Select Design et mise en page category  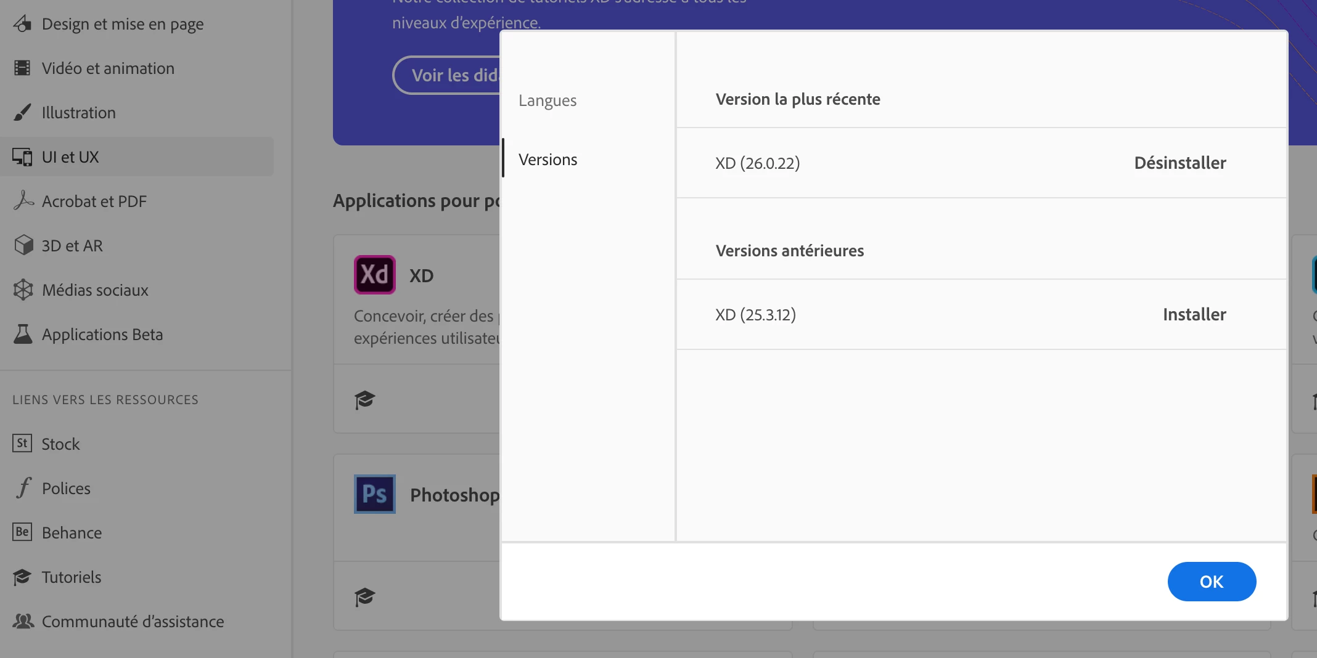tap(137, 24)
